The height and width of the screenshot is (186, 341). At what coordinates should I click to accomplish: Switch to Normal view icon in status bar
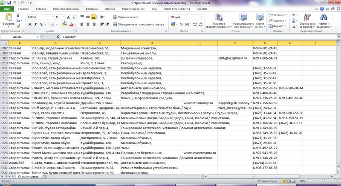pyautogui.click(x=284, y=181)
